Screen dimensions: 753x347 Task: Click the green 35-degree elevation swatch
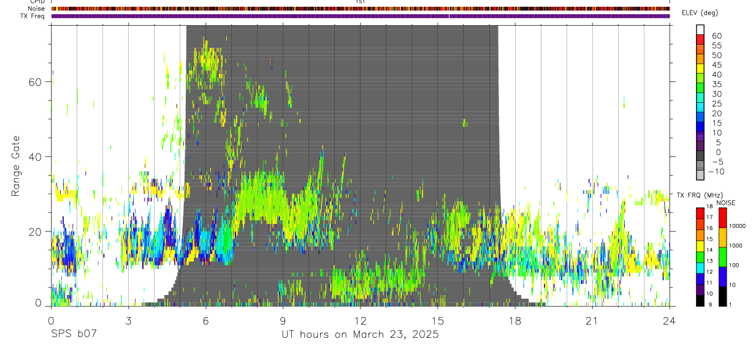(x=700, y=87)
